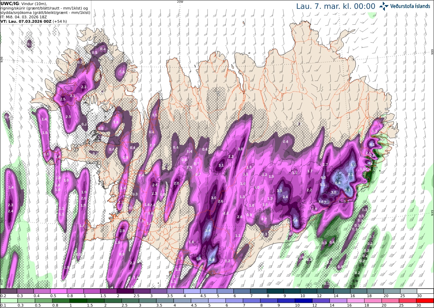Click the 5.1 precipitation value on the map
Viewport: 434px width, 308px height.
(x=322, y=185)
